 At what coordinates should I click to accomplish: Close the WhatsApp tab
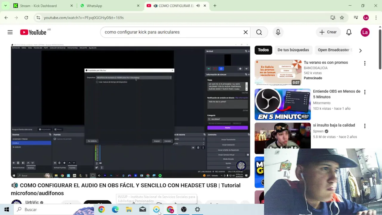(x=138, y=6)
